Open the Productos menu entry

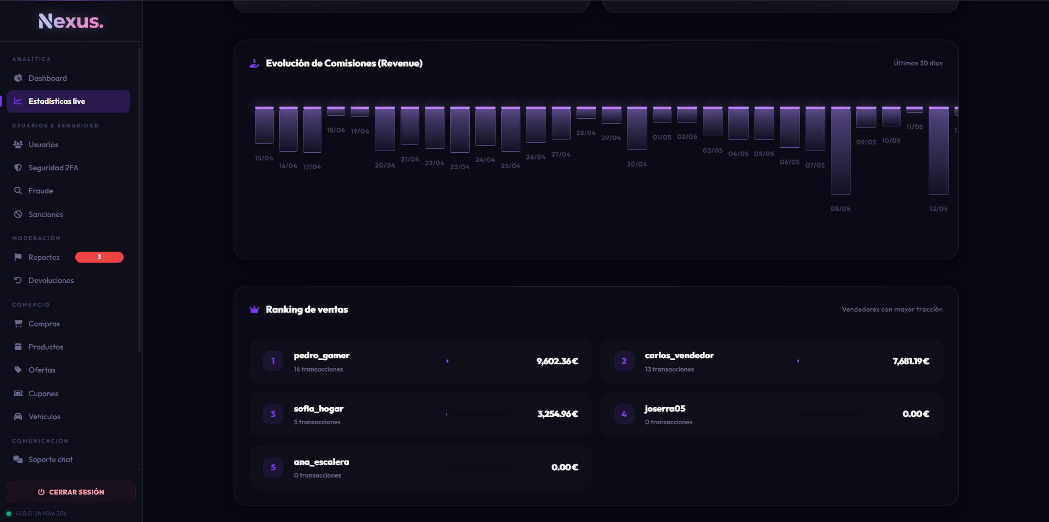69,347
